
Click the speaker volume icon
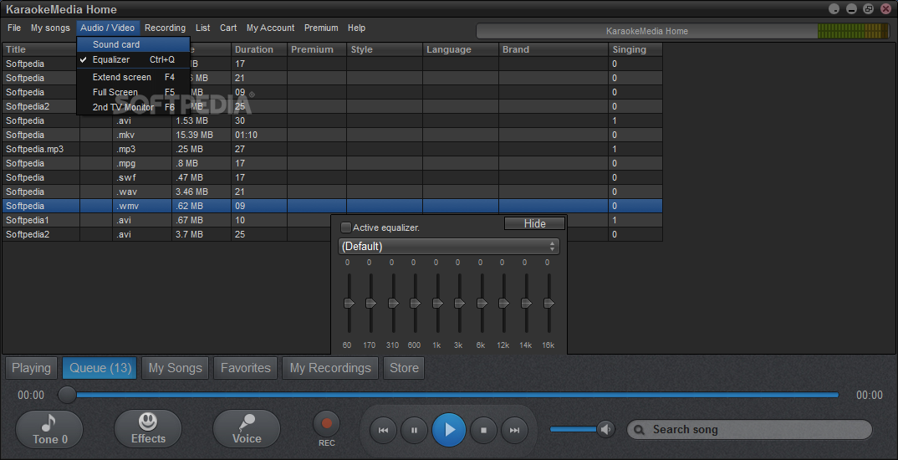[605, 429]
